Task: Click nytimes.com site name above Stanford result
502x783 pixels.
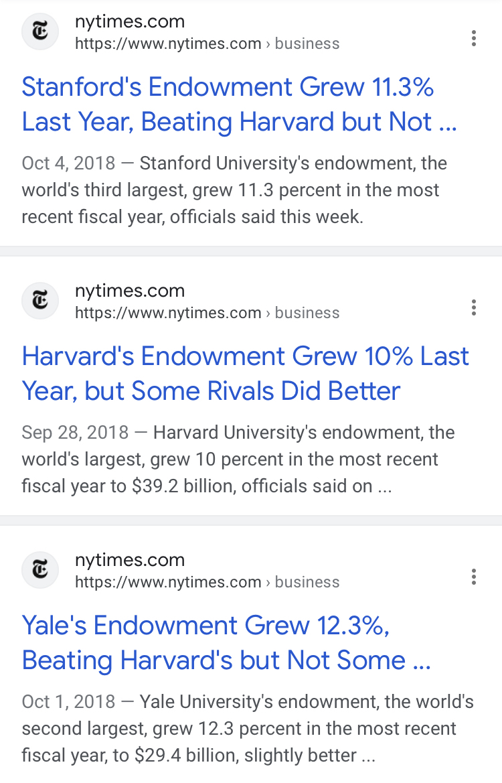Action: [130, 21]
